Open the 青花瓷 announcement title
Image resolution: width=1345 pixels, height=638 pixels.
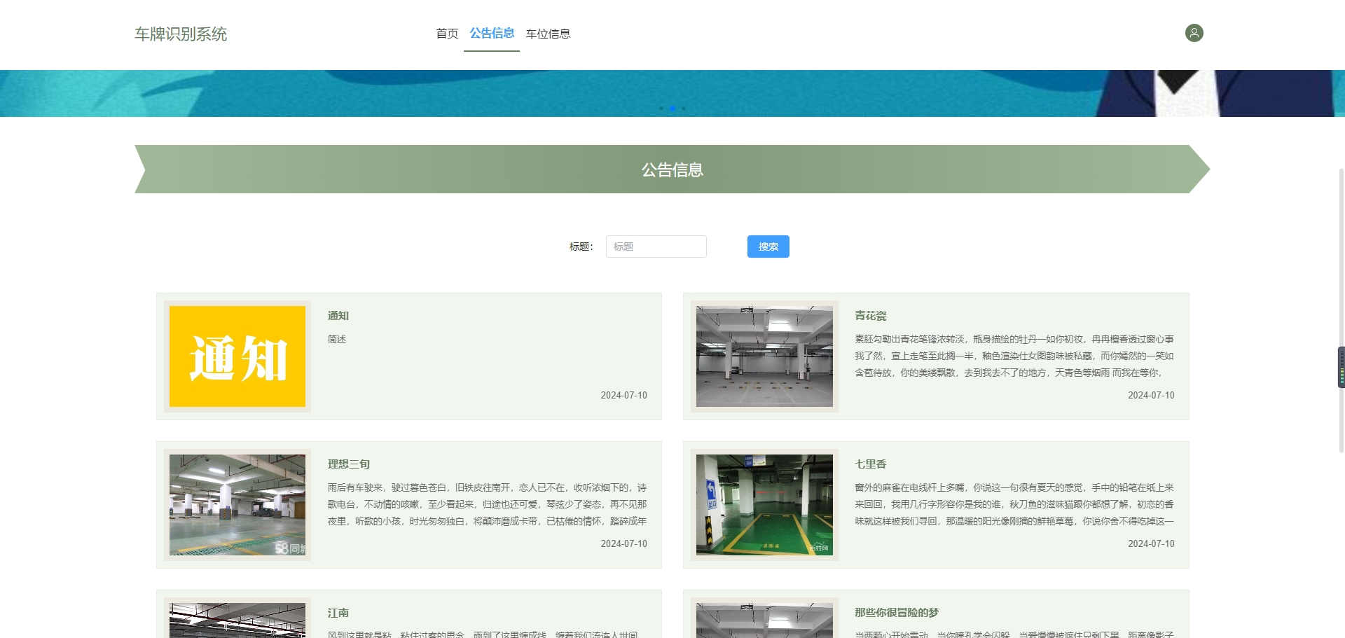[x=871, y=316]
